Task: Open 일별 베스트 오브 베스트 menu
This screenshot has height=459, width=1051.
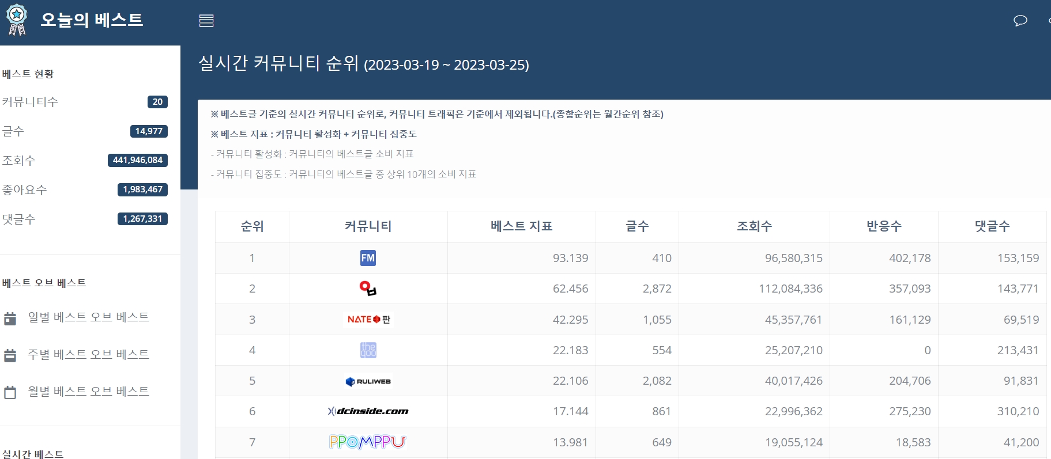Action: pyautogui.click(x=89, y=317)
